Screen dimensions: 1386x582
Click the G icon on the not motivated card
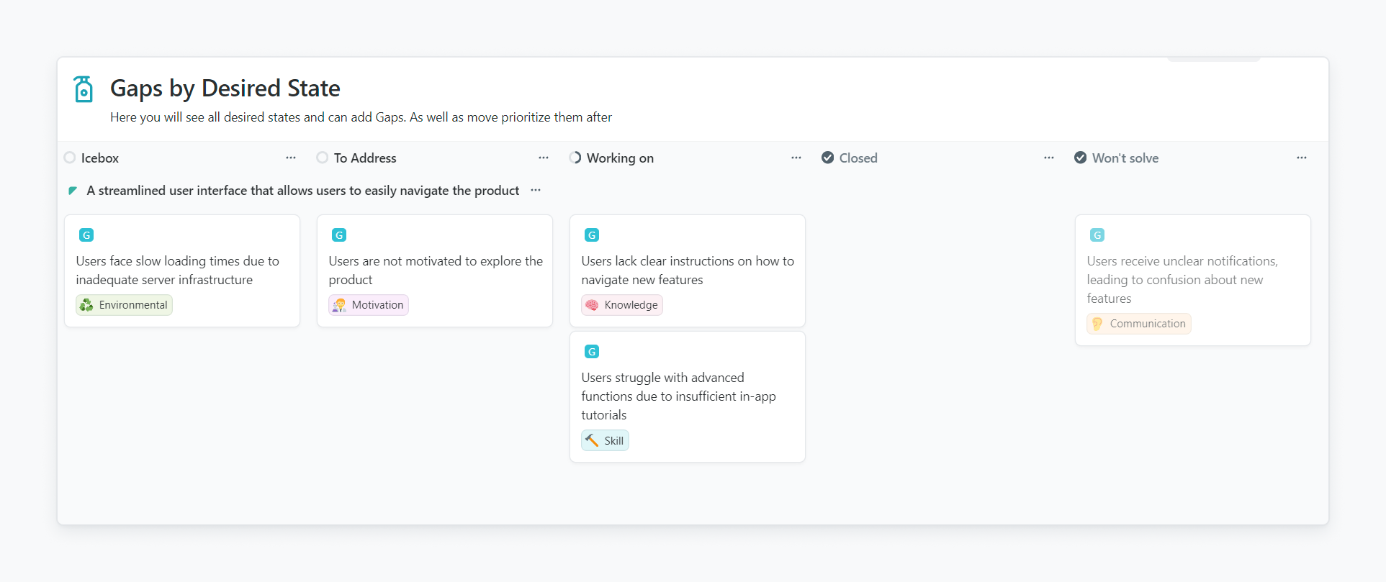pyautogui.click(x=339, y=235)
